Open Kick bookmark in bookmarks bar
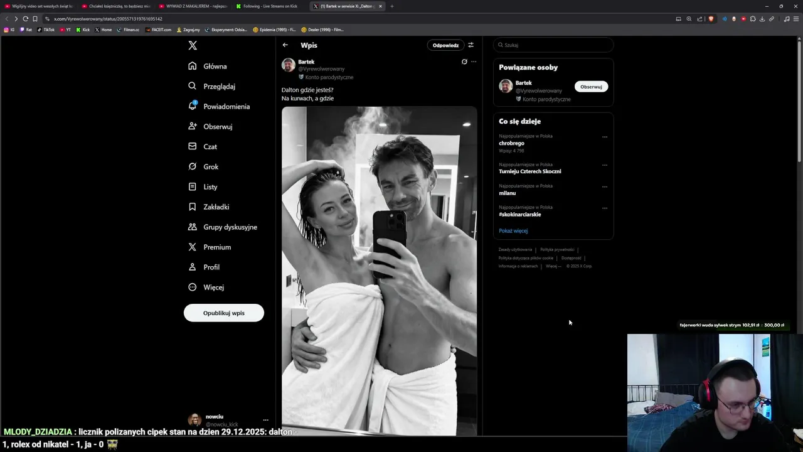 coord(83,30)
